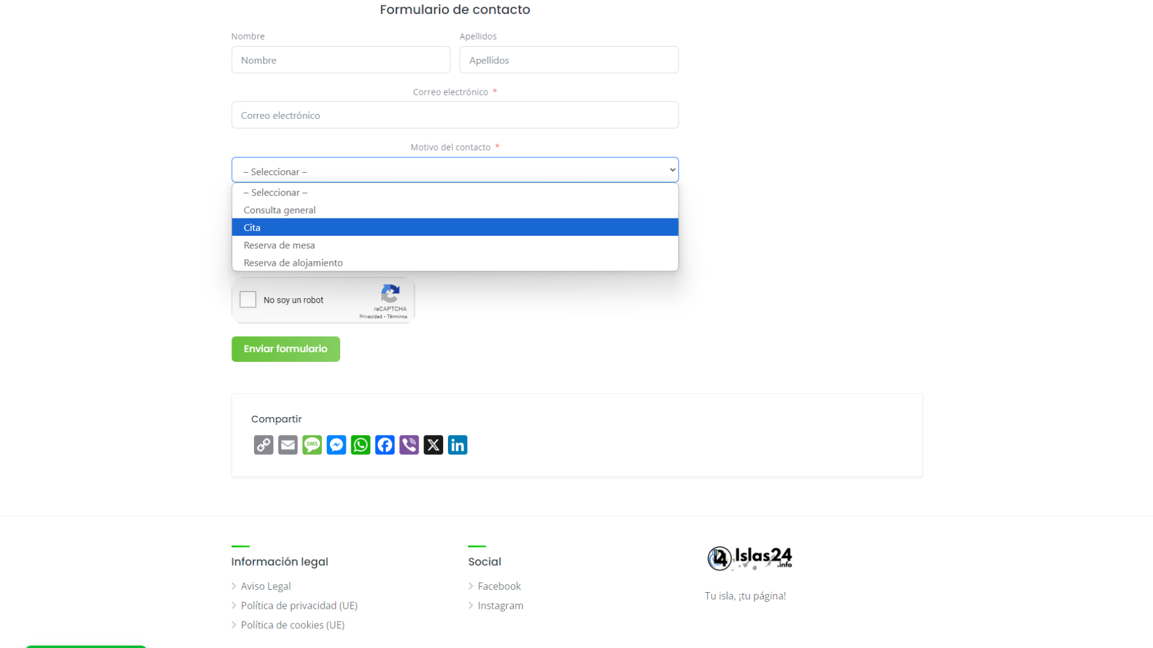Open the Instagram footer link
The width and height of the screenshot is (1153, 648).
point(500,605)
